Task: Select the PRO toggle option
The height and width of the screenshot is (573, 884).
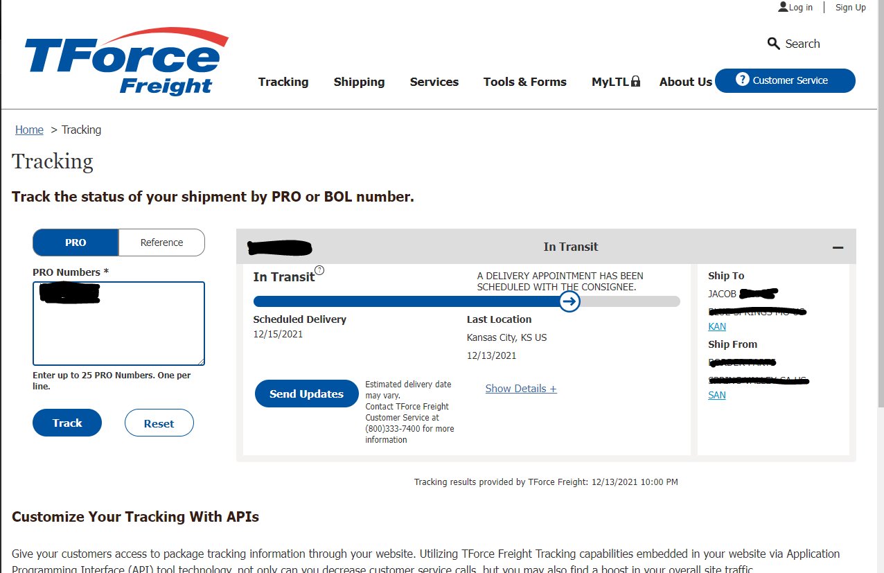Action: (x=76, y=243)
